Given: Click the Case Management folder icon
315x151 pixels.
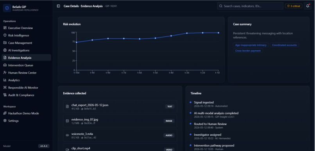Looking at the screenshot, I should point(5,43).
